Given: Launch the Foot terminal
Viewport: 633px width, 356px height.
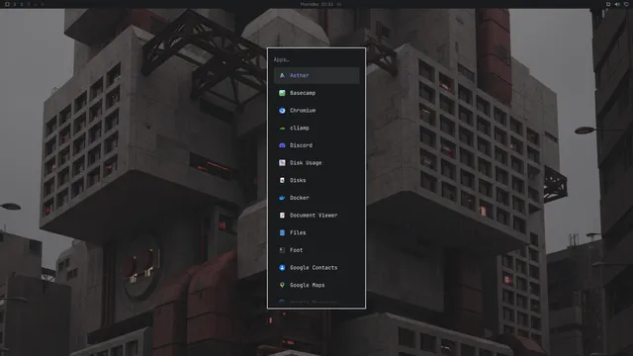Looking at the screenshot, I should click(316, 250).
